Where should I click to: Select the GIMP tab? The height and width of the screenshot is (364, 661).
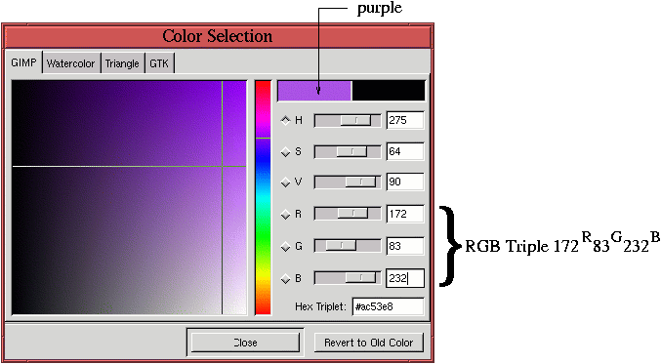[x=23, y=62]
